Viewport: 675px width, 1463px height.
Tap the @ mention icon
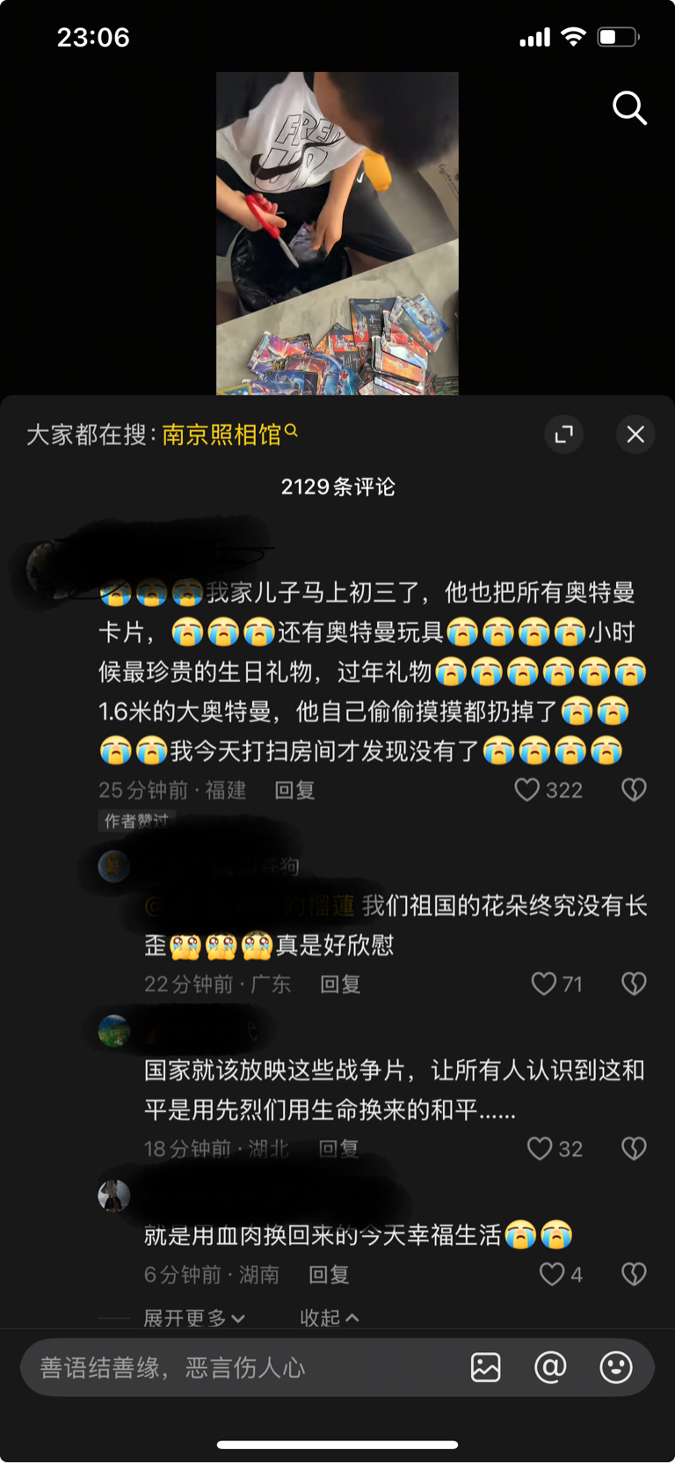pyautogui.click(x=550, y=1367)
